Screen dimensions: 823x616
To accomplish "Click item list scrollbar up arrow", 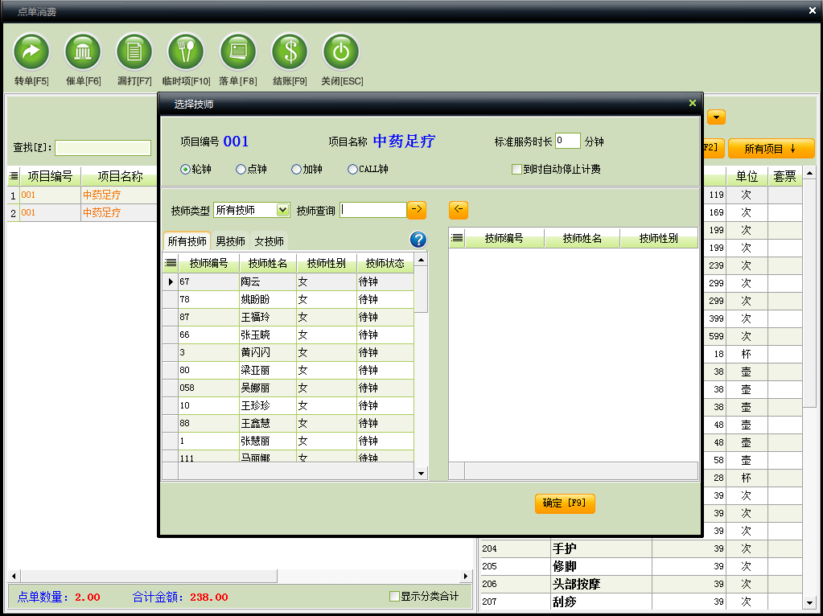I will point(809,173).
